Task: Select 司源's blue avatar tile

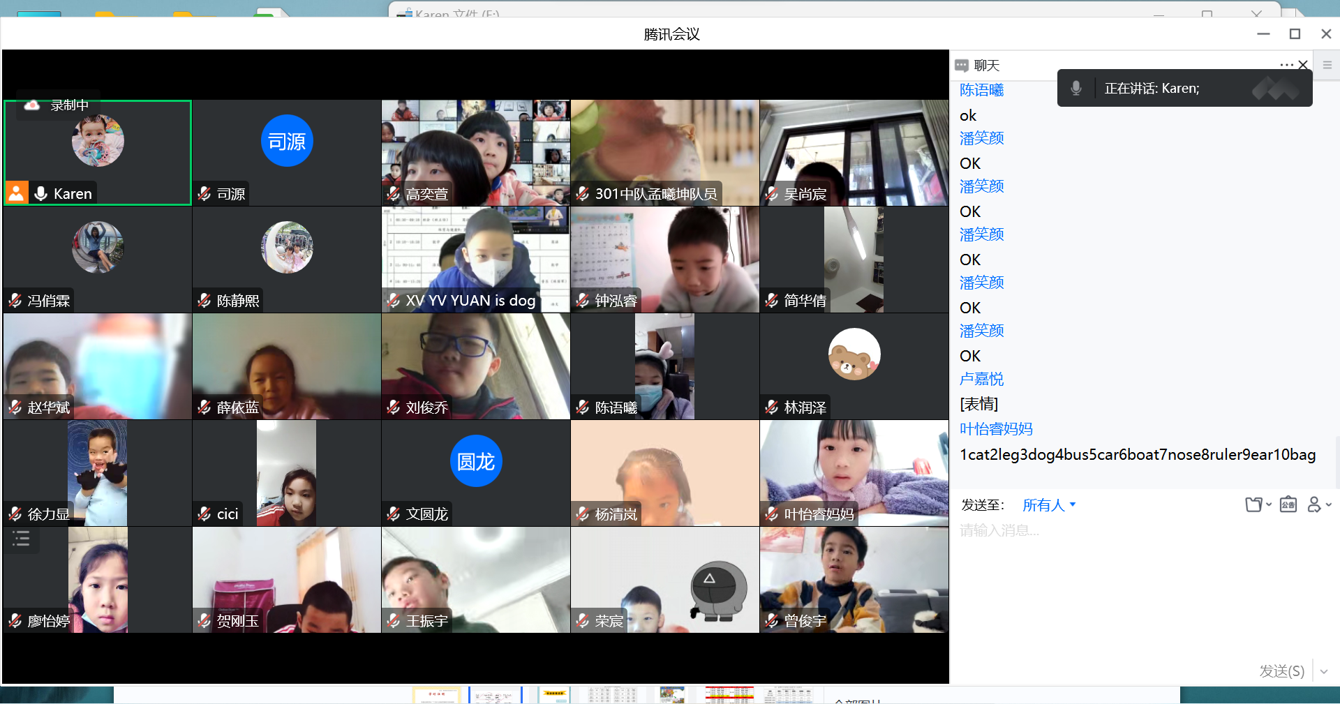Action: point(287,141)
